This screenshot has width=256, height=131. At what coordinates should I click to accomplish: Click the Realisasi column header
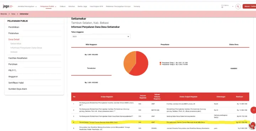239,97
